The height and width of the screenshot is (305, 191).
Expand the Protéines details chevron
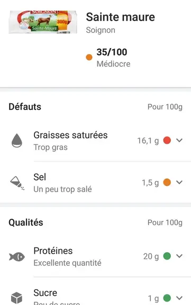179,256
